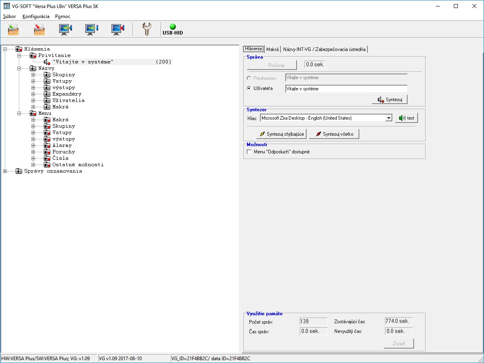
Task: Collapse the Menu tree node
Action: pyautogui.click(x=19, y=113)
